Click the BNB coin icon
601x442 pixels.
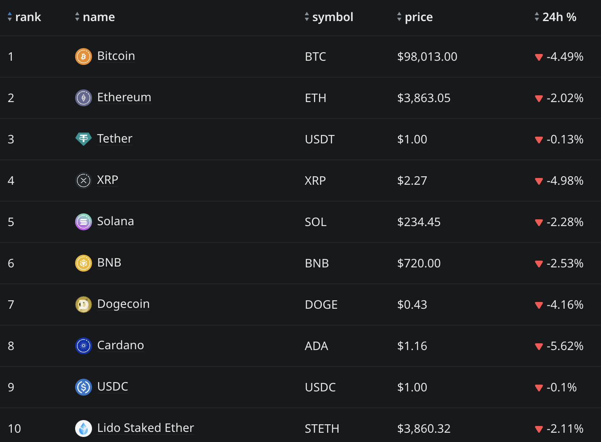[x=83, y=263]
